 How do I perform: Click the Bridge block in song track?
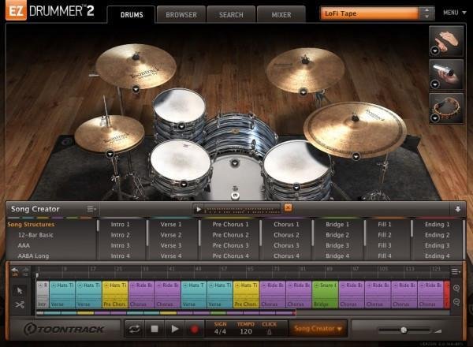(x=325, y=293)
